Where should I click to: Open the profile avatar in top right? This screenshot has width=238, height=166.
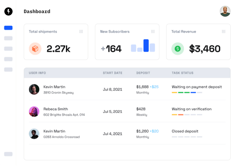pyautogui.click(x=225, y=11)
